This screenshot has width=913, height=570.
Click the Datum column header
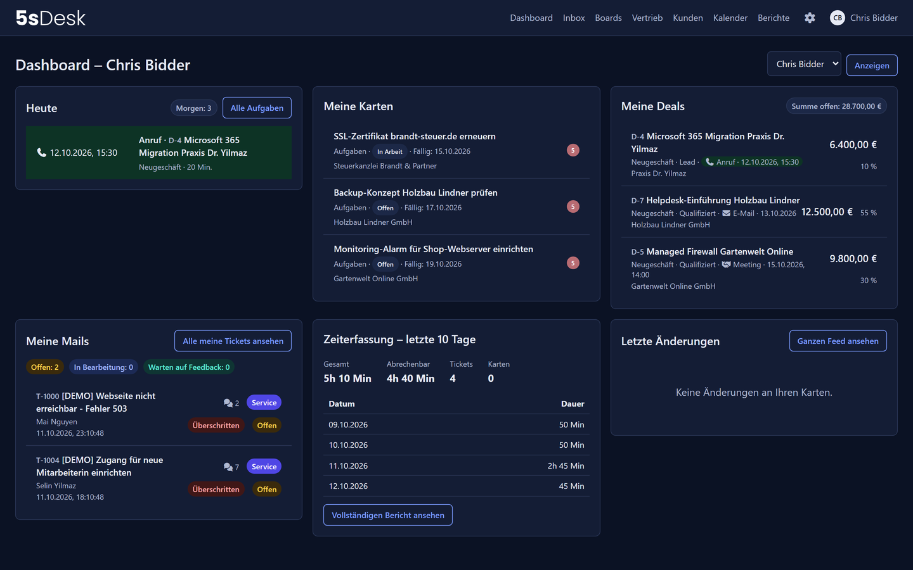click(342, 403)
